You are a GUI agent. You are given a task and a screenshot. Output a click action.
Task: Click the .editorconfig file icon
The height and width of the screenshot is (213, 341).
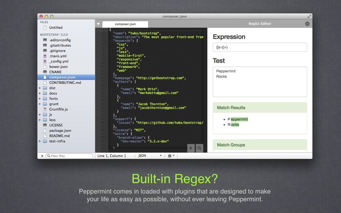[45, 40]
